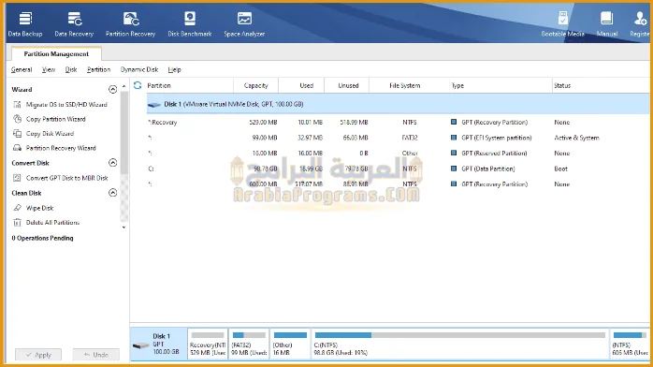Open the Data Recovery tool
Screen dimensions: 653x367
pyautogui.click(x=74, y=24)
